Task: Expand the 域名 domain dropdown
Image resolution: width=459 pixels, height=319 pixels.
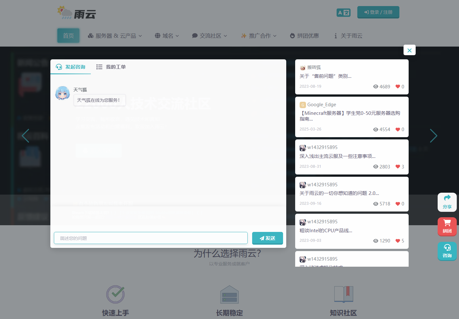Action: pos(167,36)
